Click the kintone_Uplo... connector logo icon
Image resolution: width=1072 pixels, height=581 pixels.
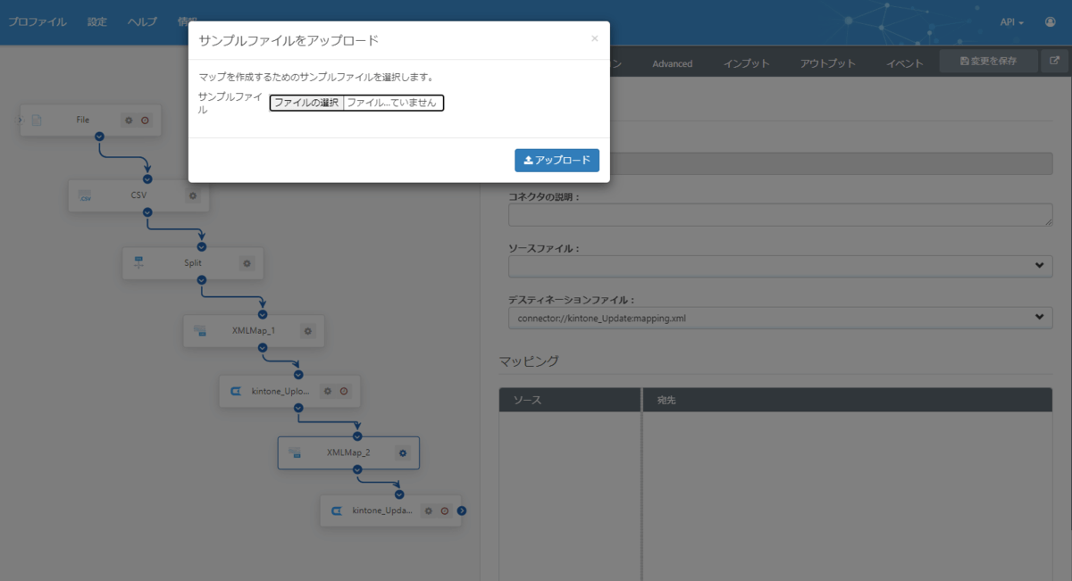tap(236, 392)
